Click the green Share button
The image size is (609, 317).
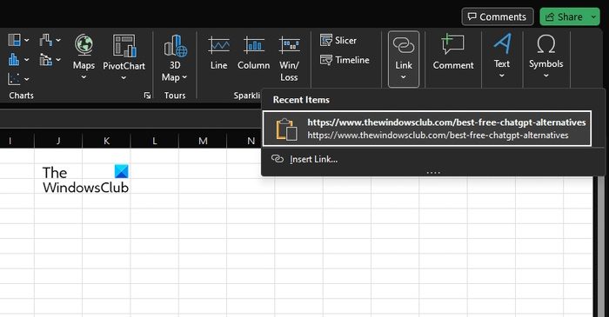564,17
